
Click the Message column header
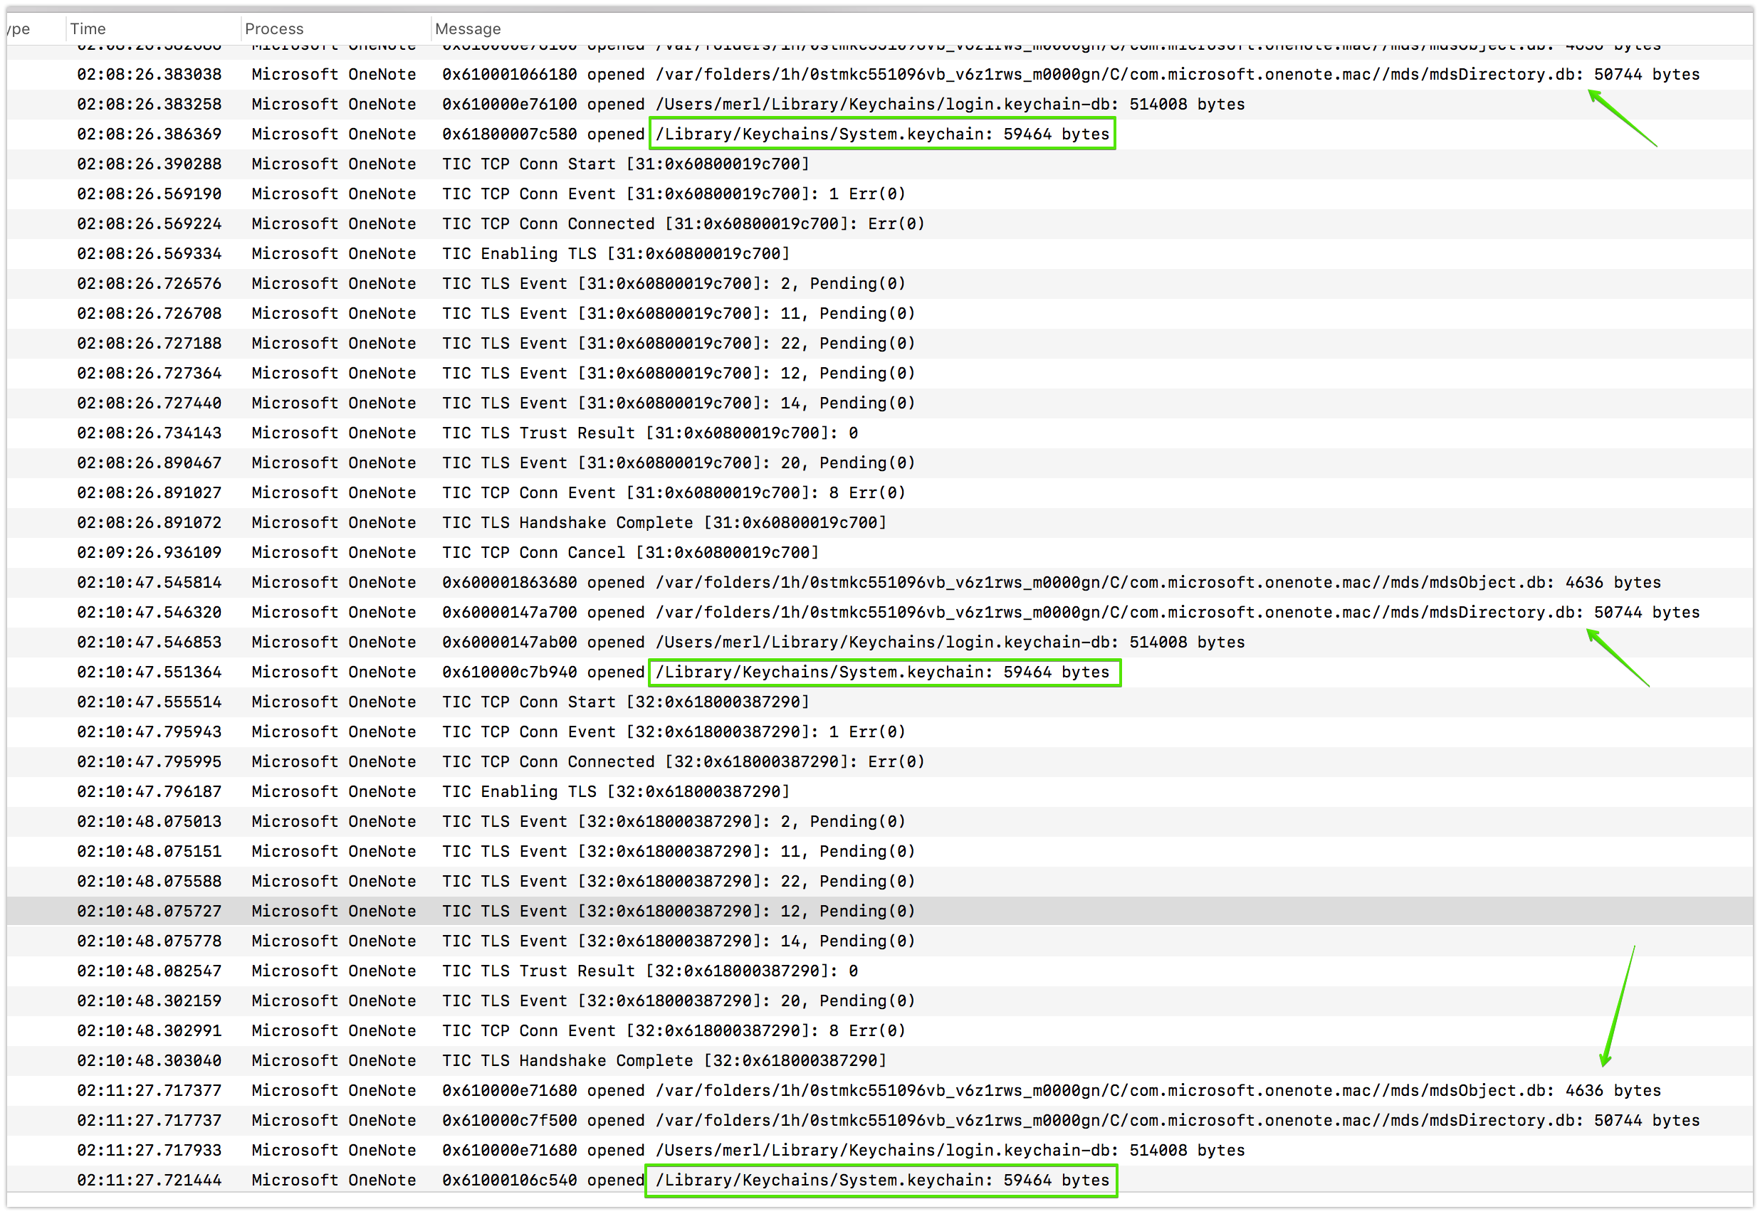(x=467, y=29)
